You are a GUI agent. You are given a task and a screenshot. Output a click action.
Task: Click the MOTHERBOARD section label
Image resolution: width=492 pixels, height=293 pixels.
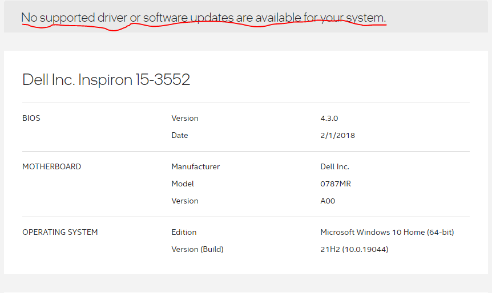pyautogui.click(x=51, y=166)
